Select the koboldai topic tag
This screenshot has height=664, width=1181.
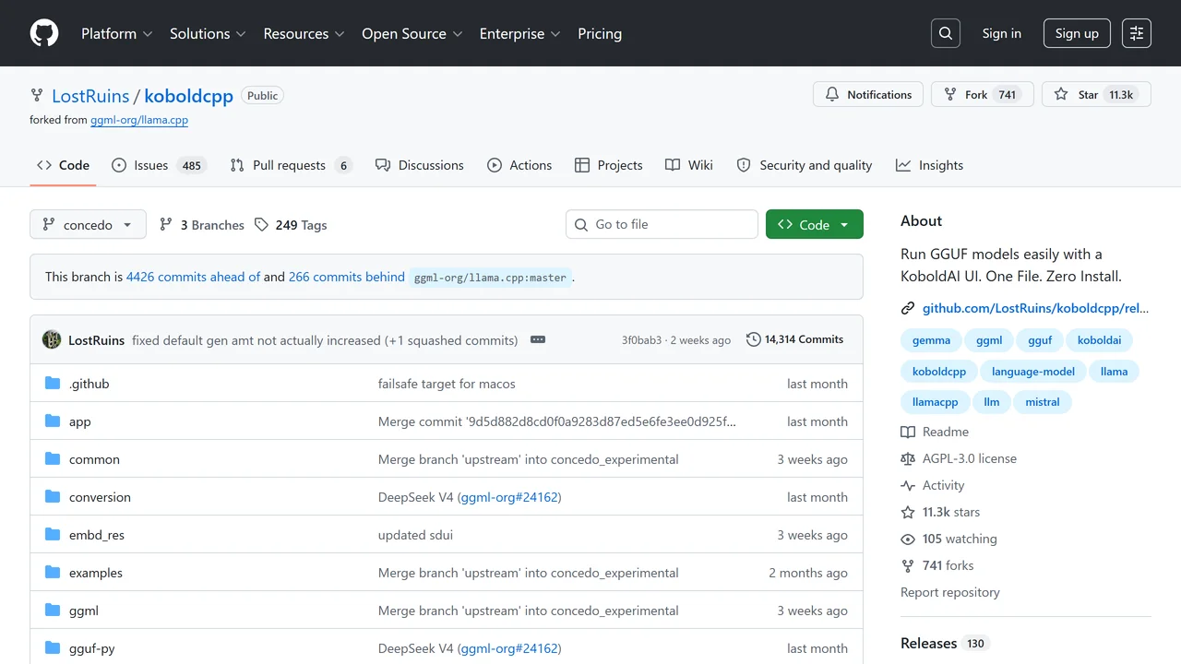pos(1099,340)
